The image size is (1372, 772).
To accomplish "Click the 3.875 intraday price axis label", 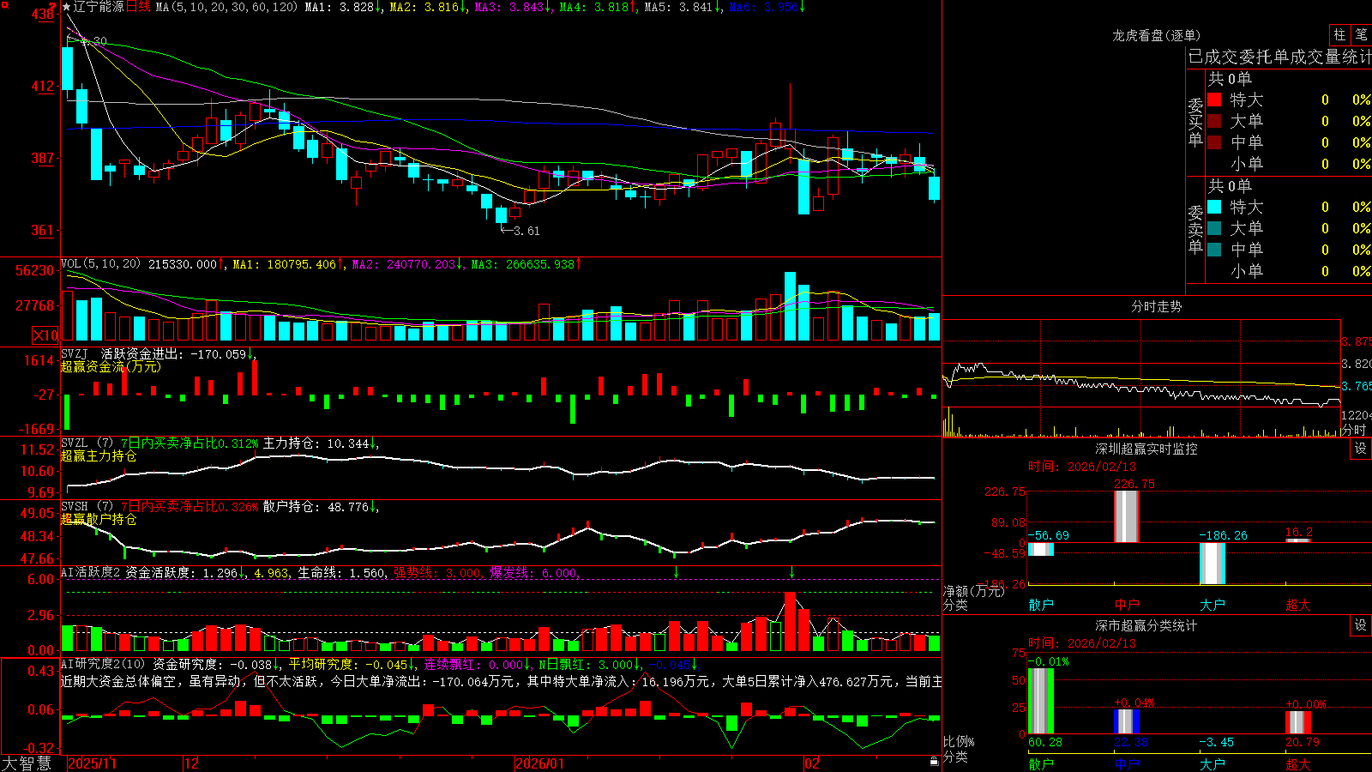I will pyautogui.click(x=1357, y=341).
